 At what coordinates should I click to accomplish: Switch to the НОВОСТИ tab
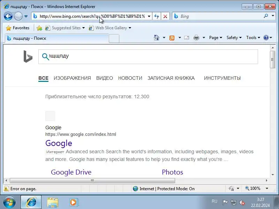[x=130, y=78]
